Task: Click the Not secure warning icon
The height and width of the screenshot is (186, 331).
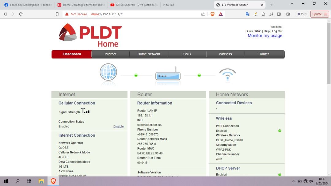Action: (x=67, y=14)
